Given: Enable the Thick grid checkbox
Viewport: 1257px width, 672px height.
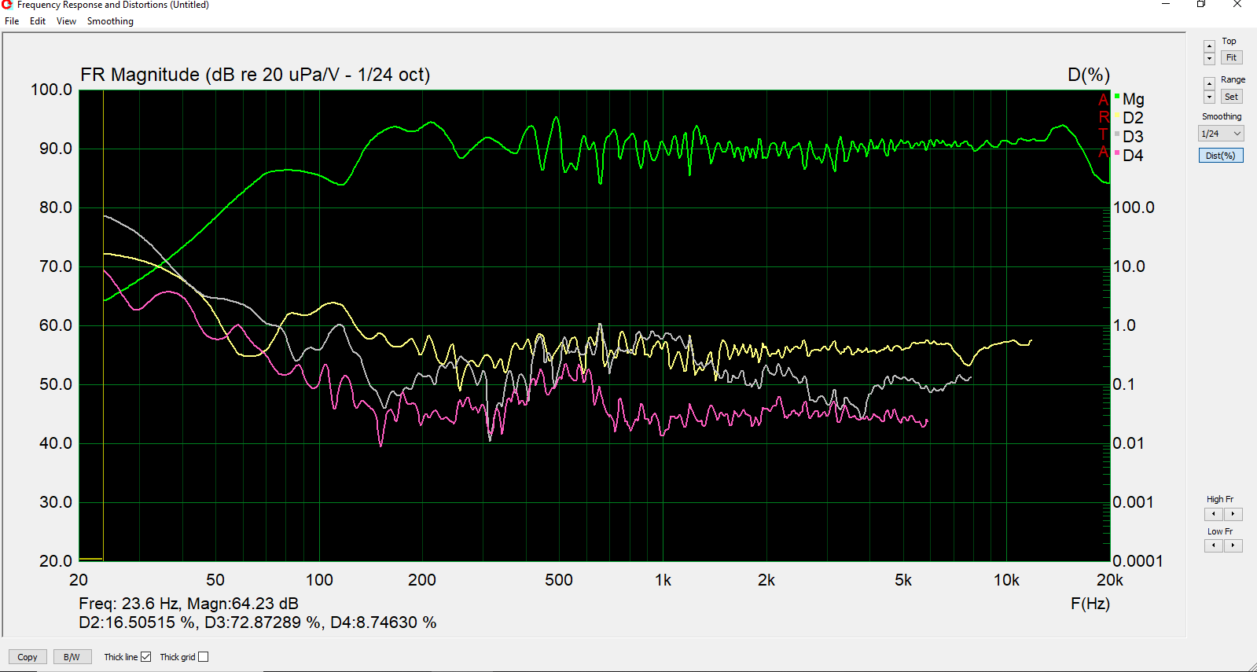Looking at the screenshot, I should 204,657.
